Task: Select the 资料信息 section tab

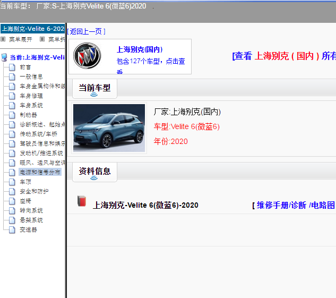Action: (x=94, y=172)
